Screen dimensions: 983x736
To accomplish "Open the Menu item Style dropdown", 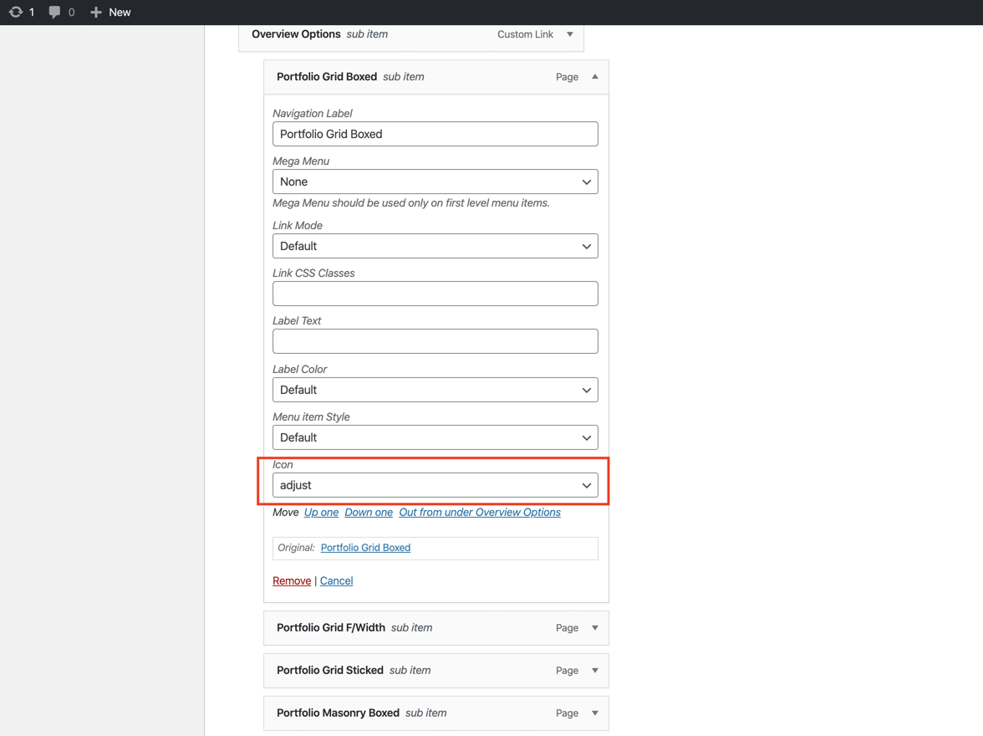I will pyautogui.click(x=435, y=437).
